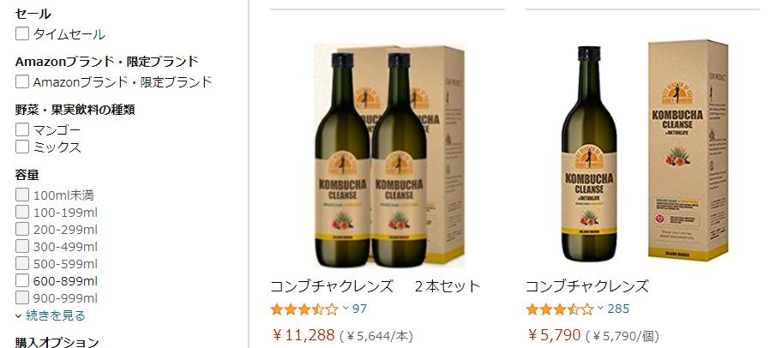Check the 600-899ml capacity filter
The image size is (775, 348).
[21, 281]
